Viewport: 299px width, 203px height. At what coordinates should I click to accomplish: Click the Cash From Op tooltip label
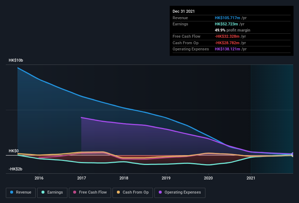pos(185,43)
